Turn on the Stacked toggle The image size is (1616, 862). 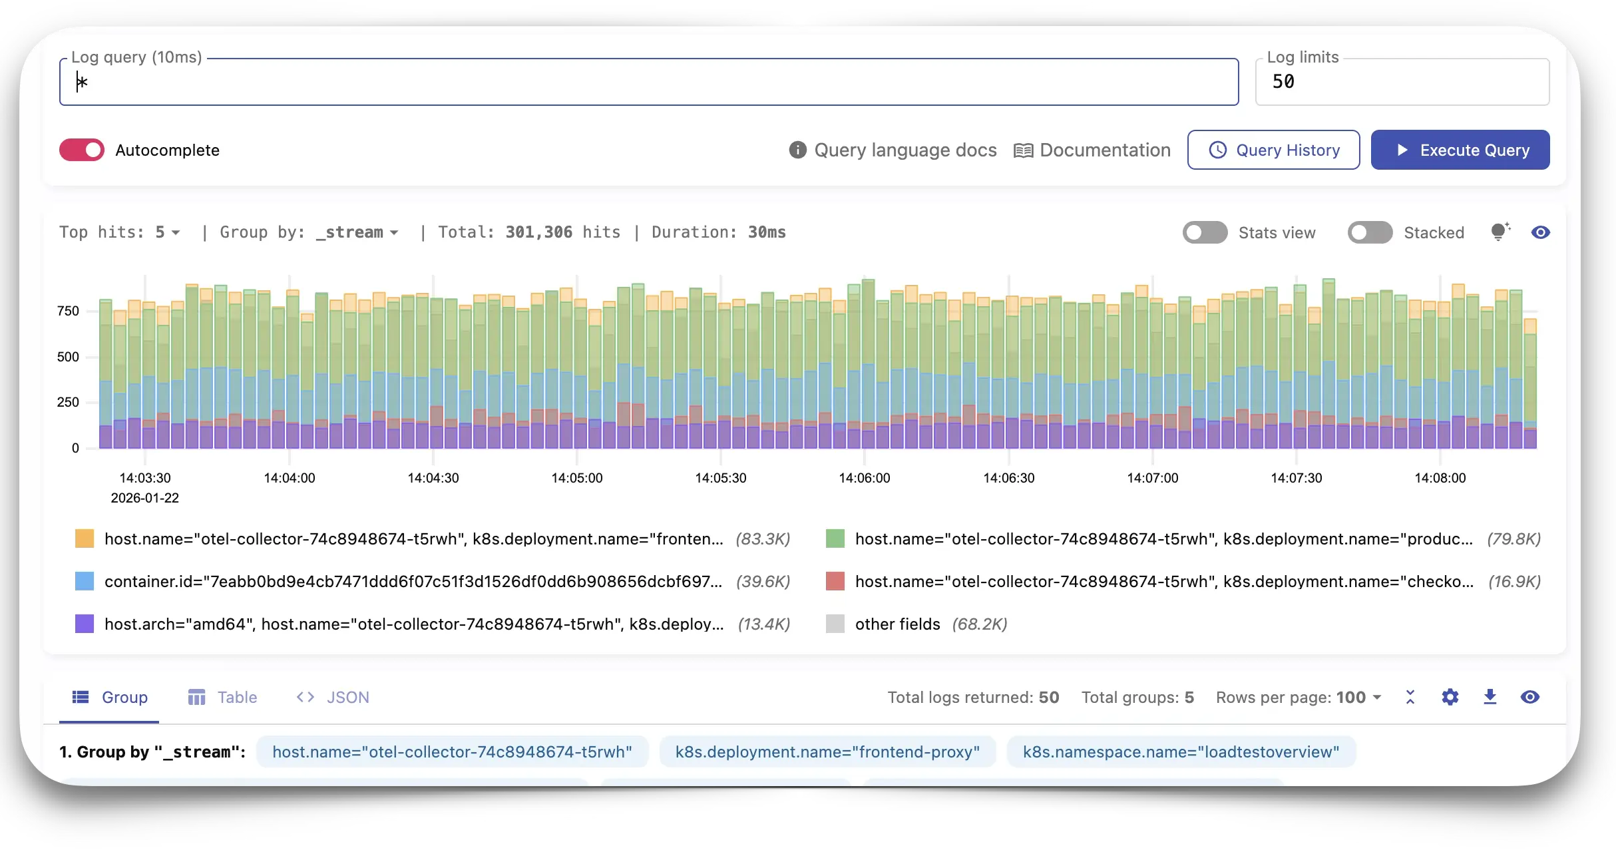click(1370, 232)
